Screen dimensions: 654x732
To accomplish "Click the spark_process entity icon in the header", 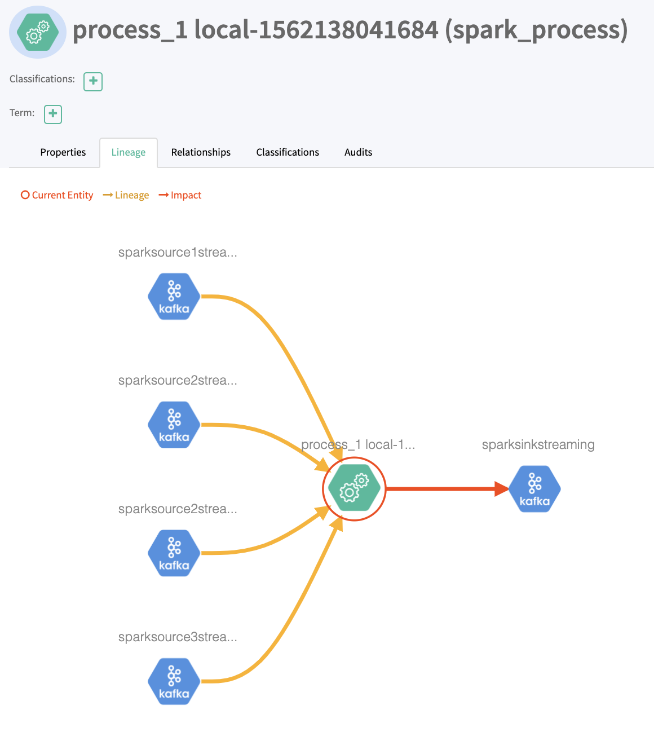I will 37,32.
